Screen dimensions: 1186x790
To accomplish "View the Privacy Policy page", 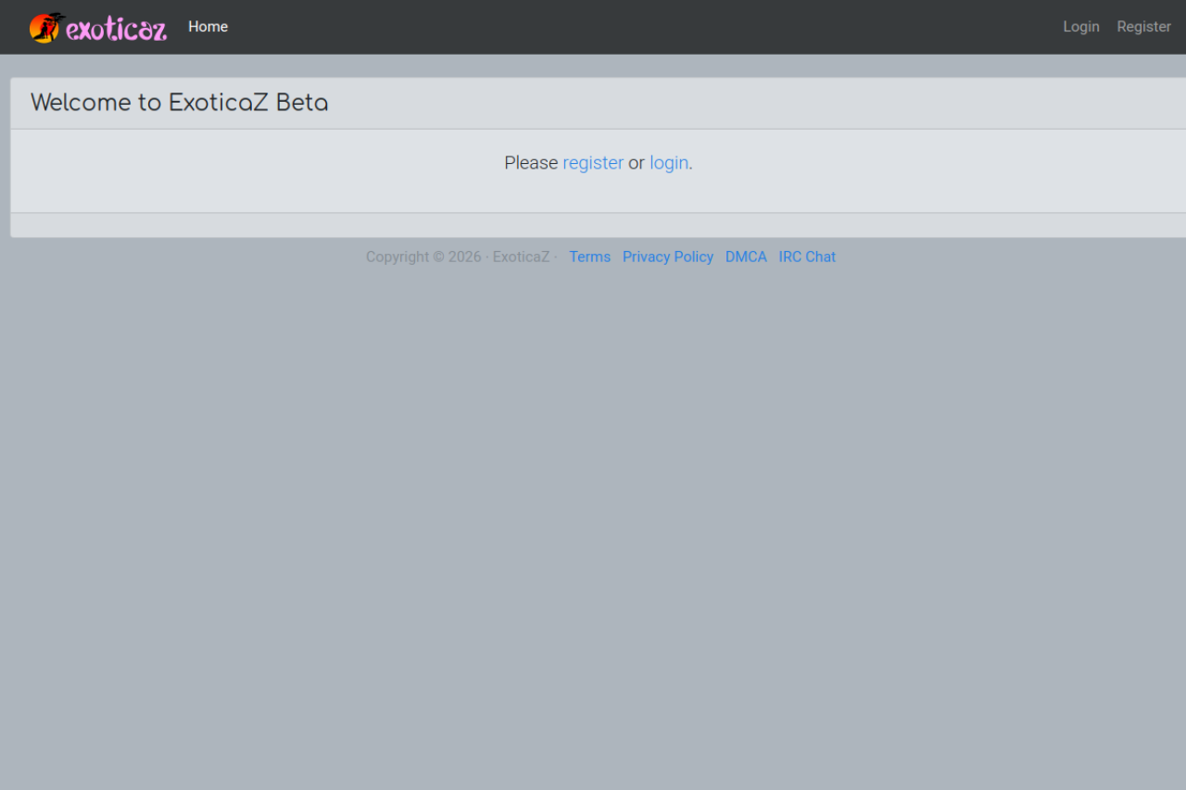I will click(x=667, y=257).
